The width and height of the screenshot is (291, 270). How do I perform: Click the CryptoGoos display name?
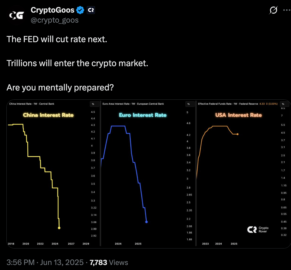click(53, 10)
